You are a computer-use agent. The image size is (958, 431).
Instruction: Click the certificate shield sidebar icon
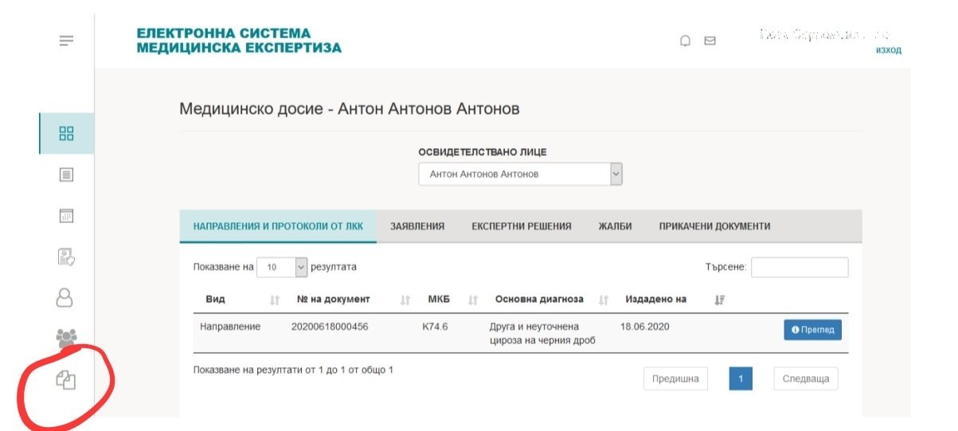(x=66, y=257)
